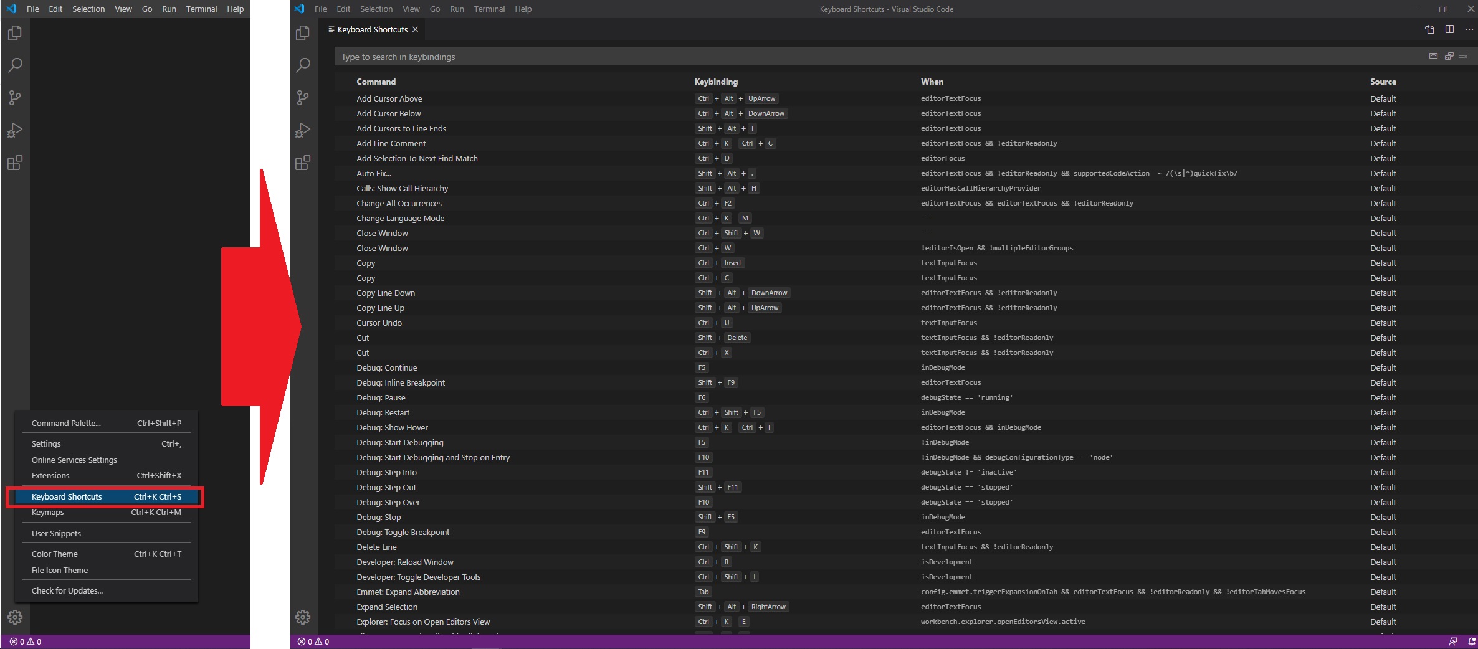Open Search in the left window's activity bar
This screenshot has width=1478, height=649.
[15, 65]
